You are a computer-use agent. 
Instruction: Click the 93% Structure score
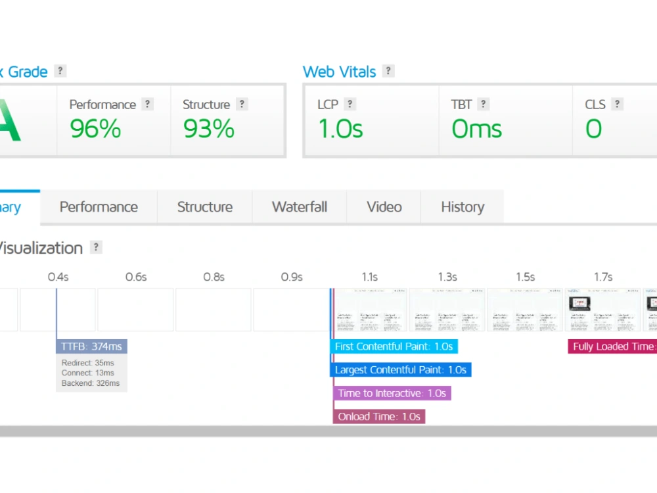pos(209,129)
